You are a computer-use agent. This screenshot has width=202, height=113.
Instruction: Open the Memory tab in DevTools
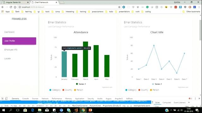point(68,99)
